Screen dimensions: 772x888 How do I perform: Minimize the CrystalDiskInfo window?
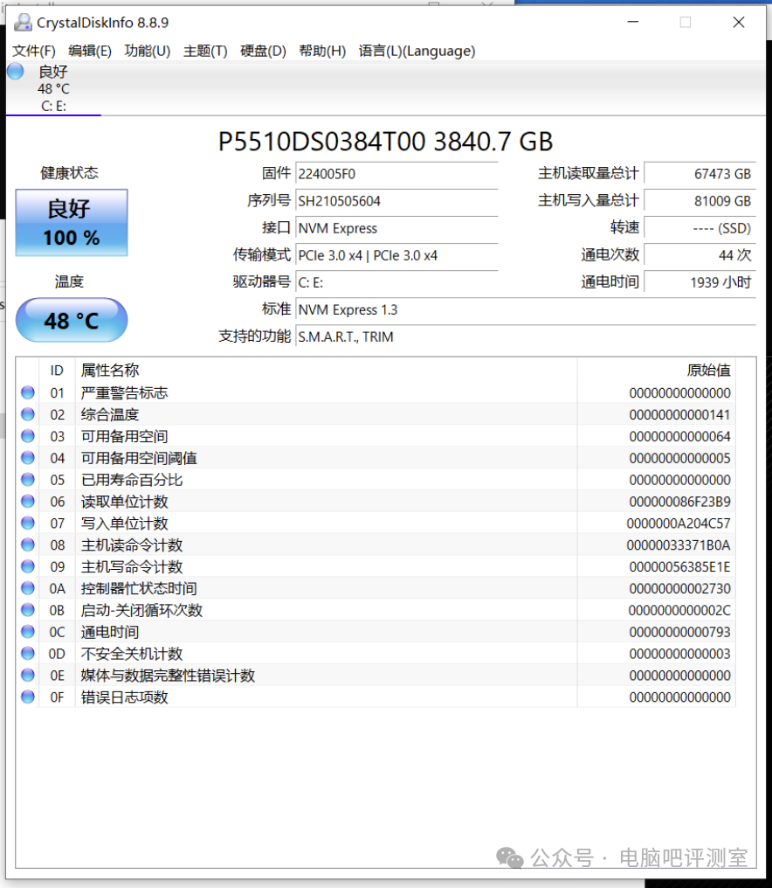click(x=633, y=22)
